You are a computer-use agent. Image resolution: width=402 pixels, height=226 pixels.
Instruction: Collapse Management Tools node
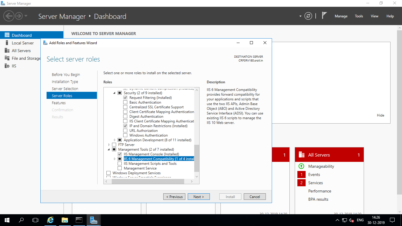109,149
